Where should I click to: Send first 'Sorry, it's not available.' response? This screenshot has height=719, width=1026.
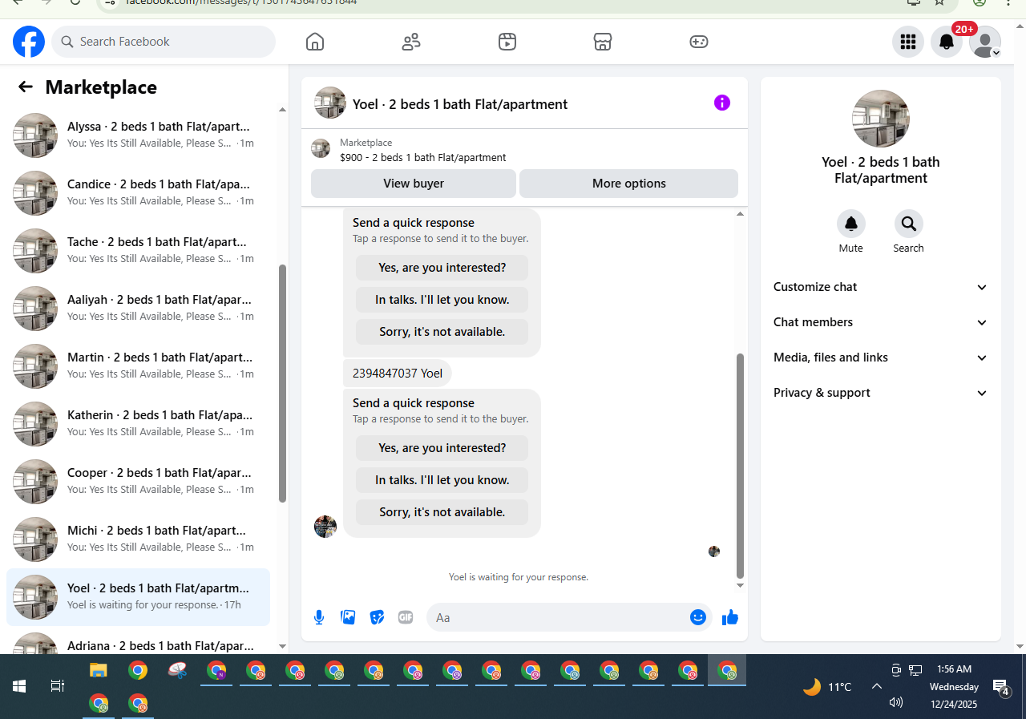tap(442, 332)
